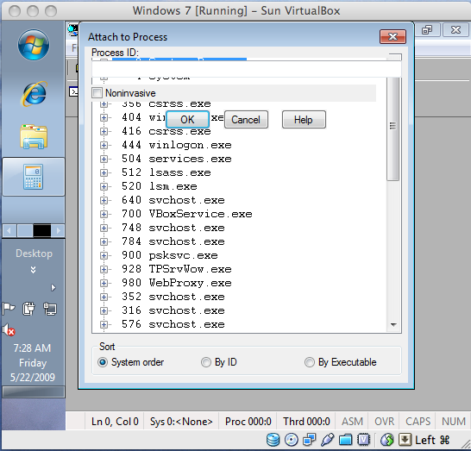
Task: Toggle the Noninvasive checkbox
Action: [x=97, y=92]
